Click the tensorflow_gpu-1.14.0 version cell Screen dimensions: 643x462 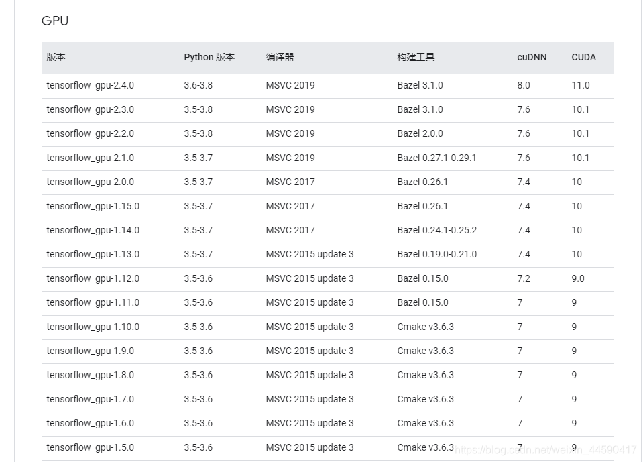(93, 231)
